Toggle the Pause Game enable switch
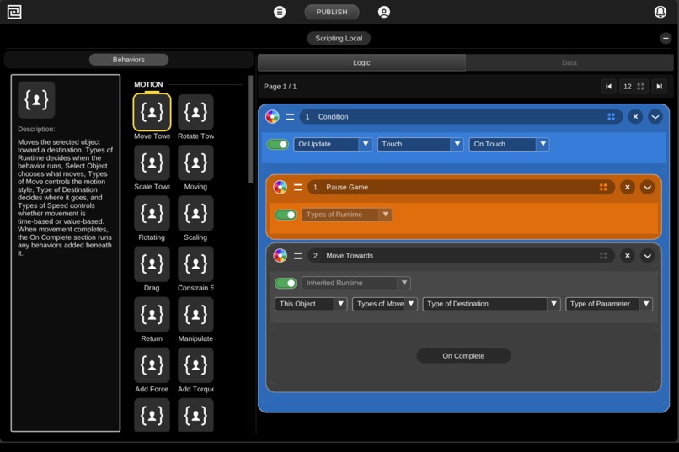The width and height of the screenshot is (679, 452). click(x=286, y=215)
